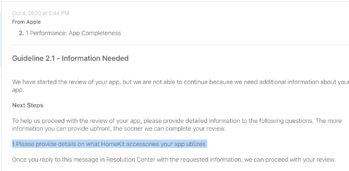This screenshot has width=349, height=171.
Task: Click the highlighted HomeKit accessories question
Action: (x=109, y=144)
